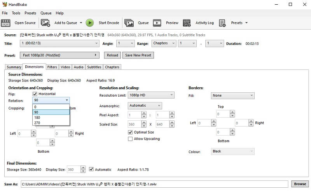Open the Activity Log icon

pos(187,23)
